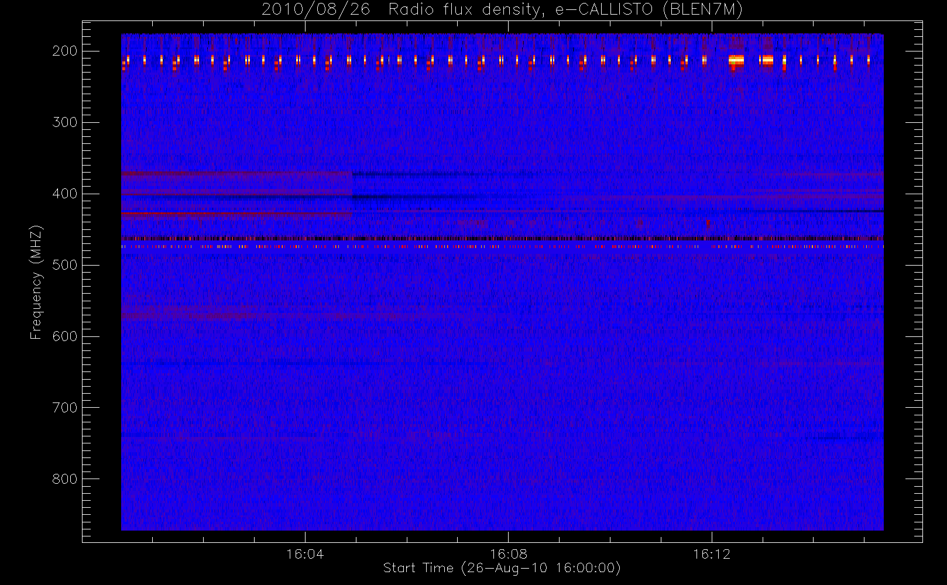
Task: Click the 16:12 time tick label
Action: [712, 554]
